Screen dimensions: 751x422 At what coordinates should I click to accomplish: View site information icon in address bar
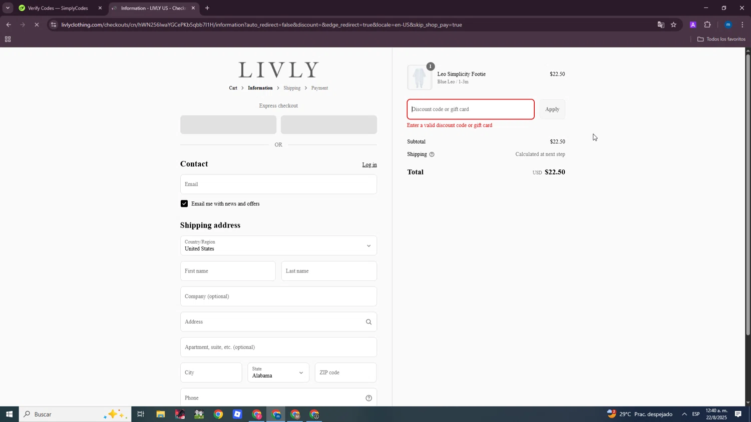pyautogui.click(x=54, y=24)
